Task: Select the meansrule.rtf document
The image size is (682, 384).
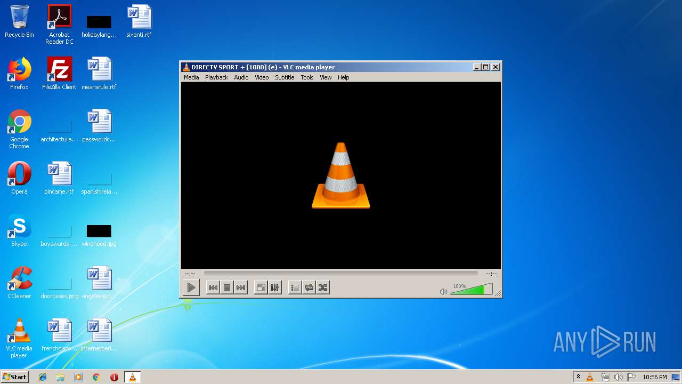Action: [99, 74]
